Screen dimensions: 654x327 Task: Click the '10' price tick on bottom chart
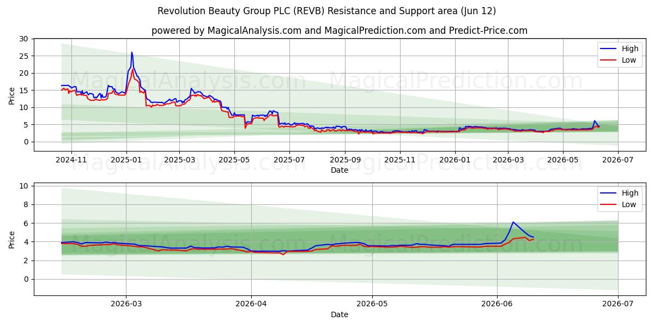click(x=23, y=186)
